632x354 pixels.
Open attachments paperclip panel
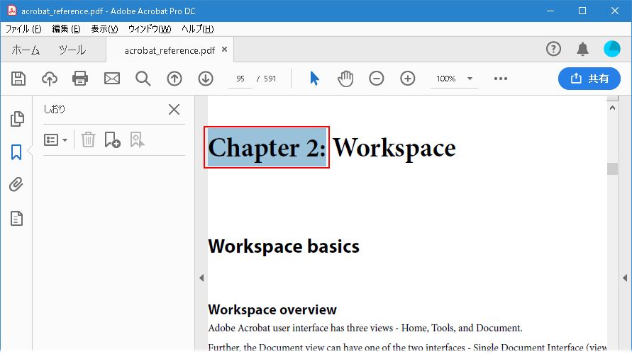tap(16, 185)
